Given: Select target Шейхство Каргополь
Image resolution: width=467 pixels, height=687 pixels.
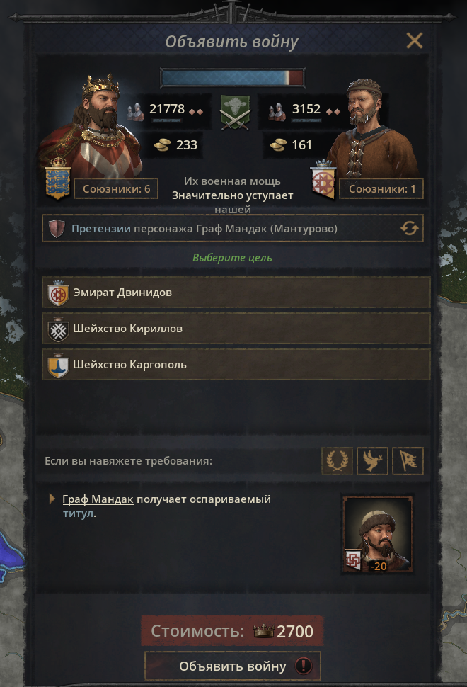Looking at the screenshot, I should pos(236,365).
